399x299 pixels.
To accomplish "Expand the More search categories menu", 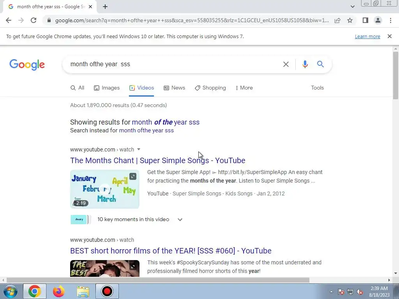I will click(244, 88).
